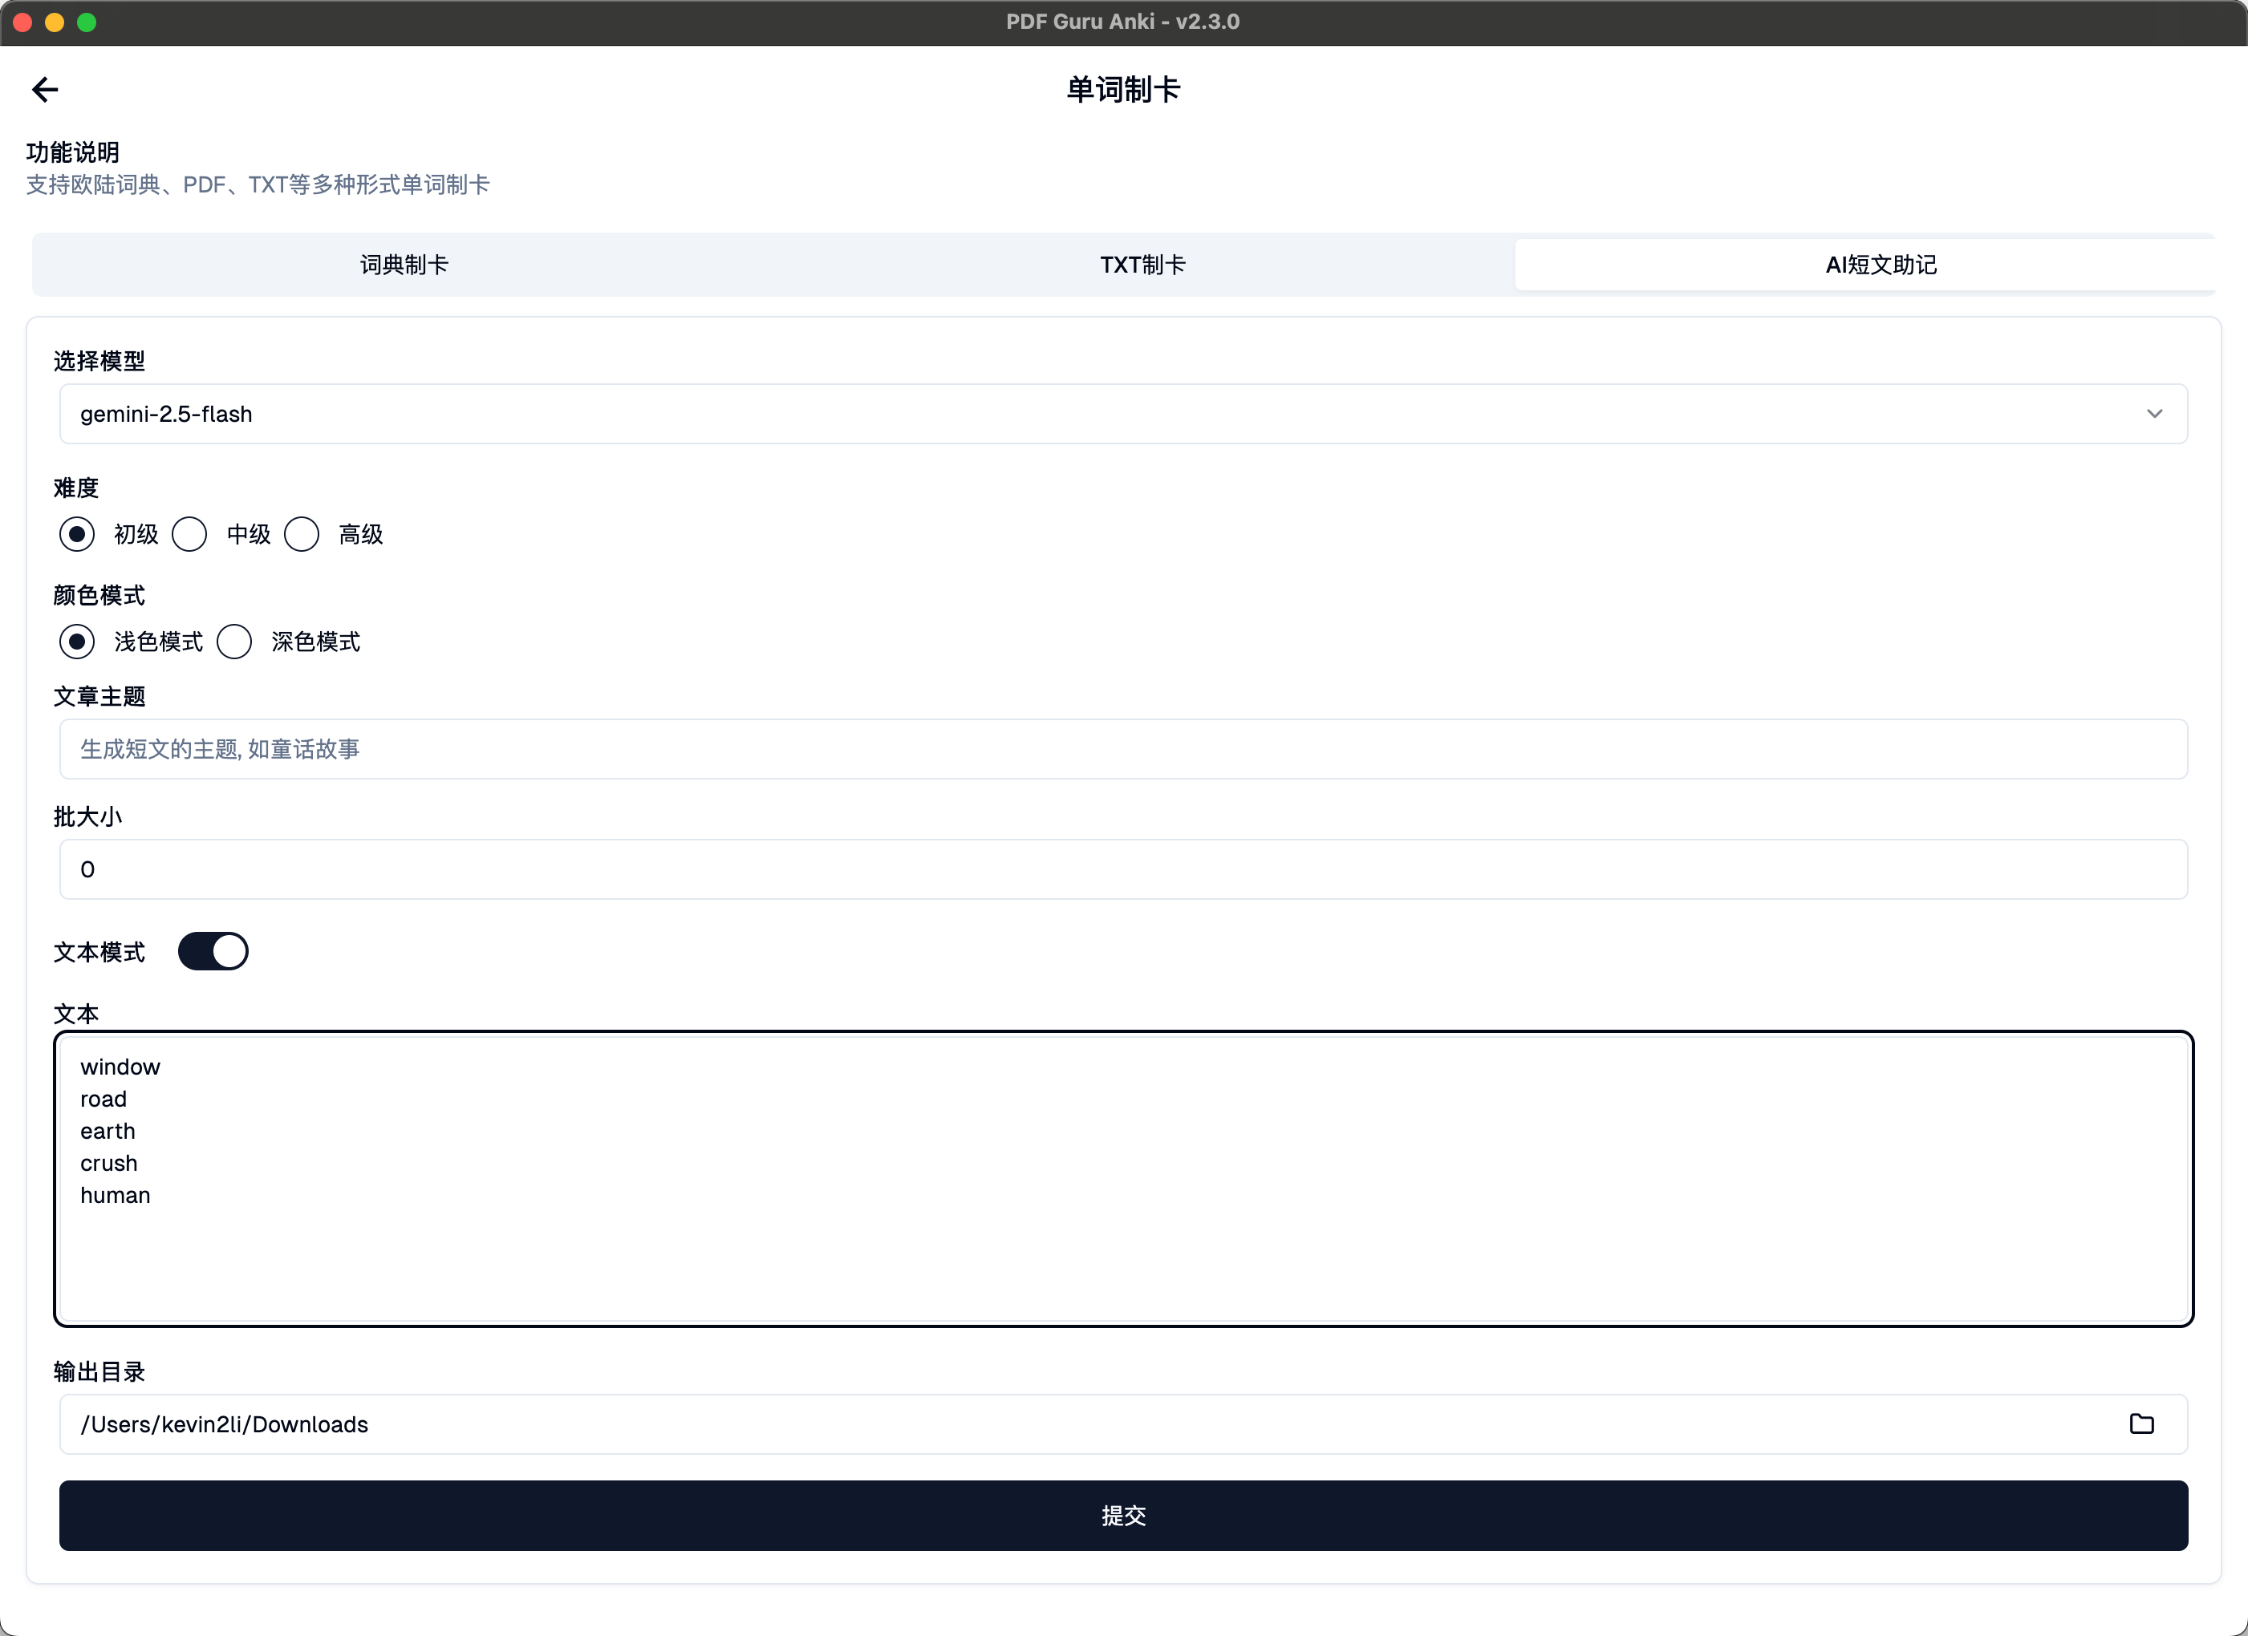Click the red close window button
The image size is (2248, 1636).
click(x=22, y=22)
